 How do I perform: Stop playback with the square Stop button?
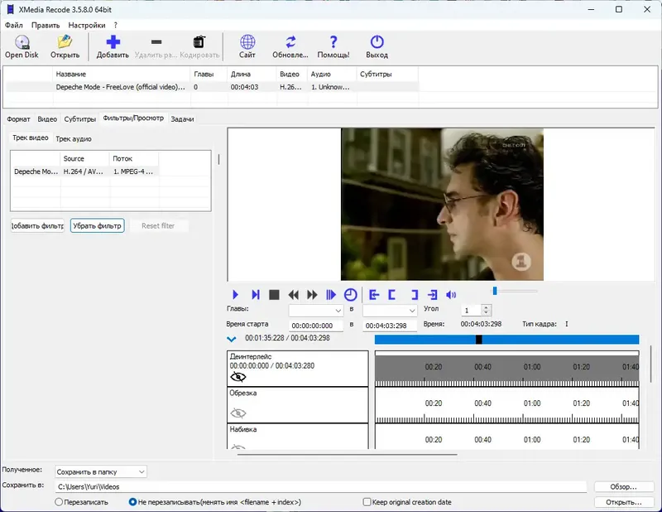274,294
